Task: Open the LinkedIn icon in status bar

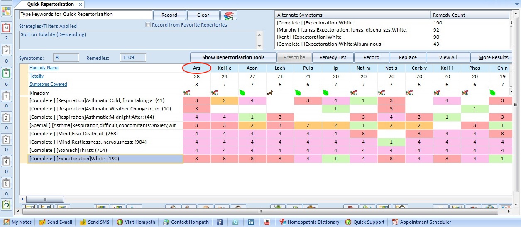Action: pos(251,222)
